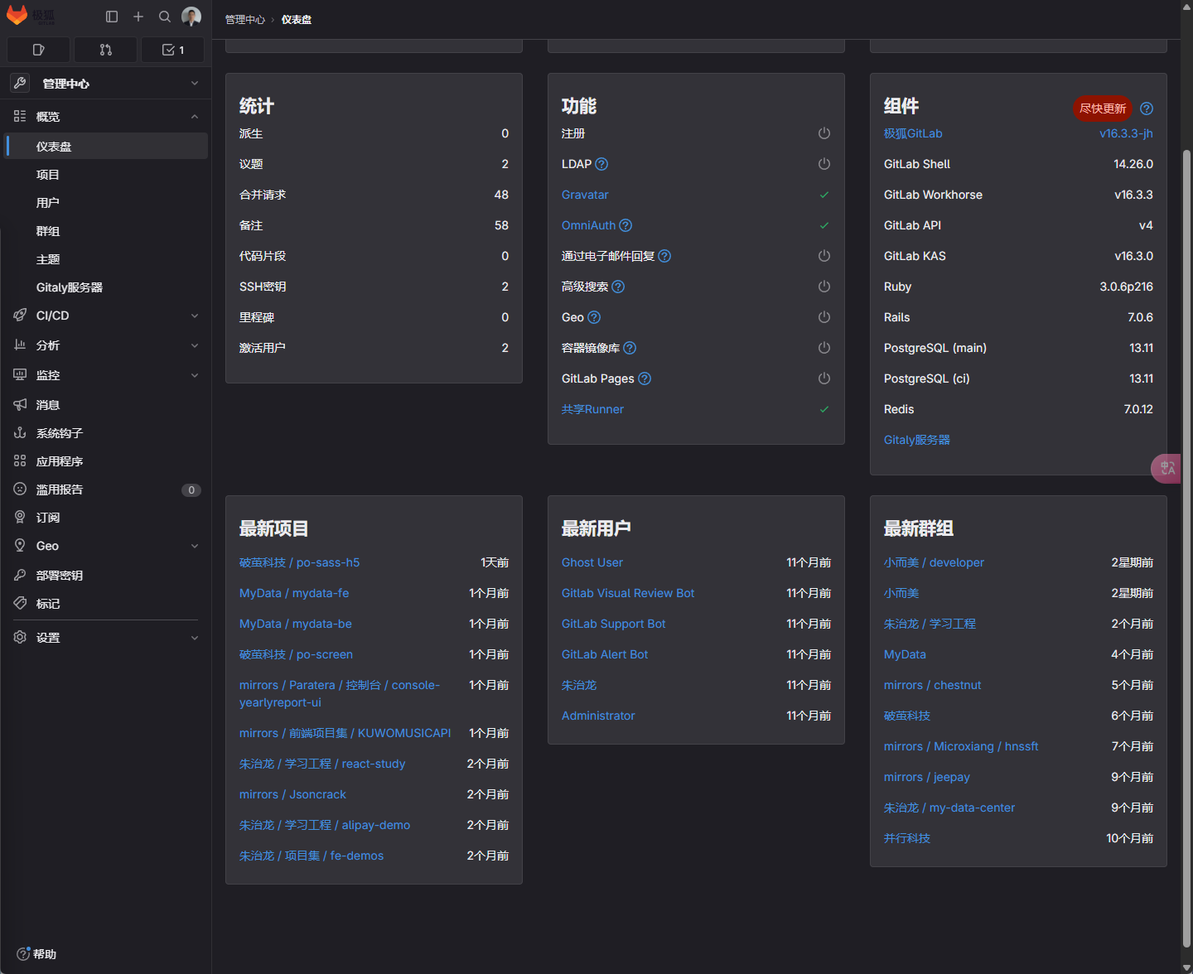Viewport: 1193px width, 974px height.
Task: Click the Geo feature power status icon
Action: pos(824,317)
